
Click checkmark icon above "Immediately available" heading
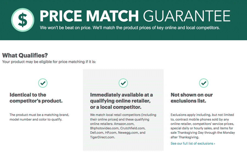tap(123, 83)
